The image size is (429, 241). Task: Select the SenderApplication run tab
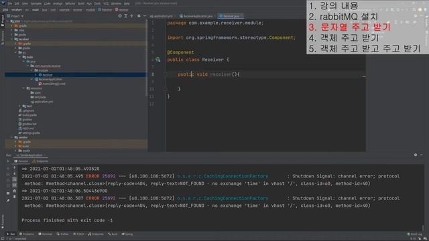tap(31, 155)
